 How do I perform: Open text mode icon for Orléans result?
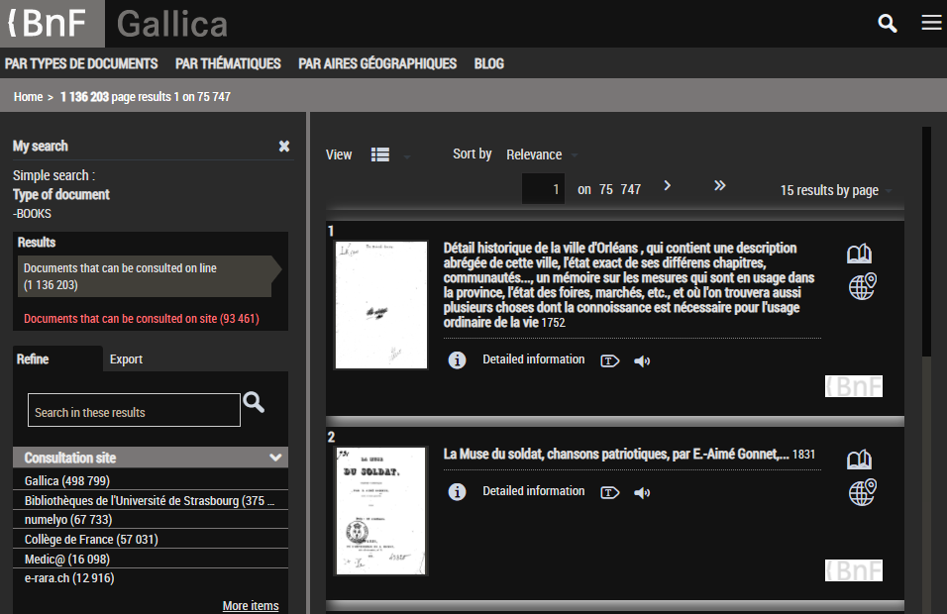click(609, 361)
